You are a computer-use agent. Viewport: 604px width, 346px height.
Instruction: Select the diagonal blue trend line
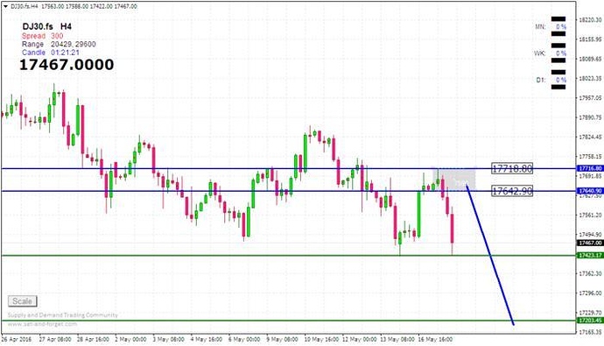coord(490,255)
